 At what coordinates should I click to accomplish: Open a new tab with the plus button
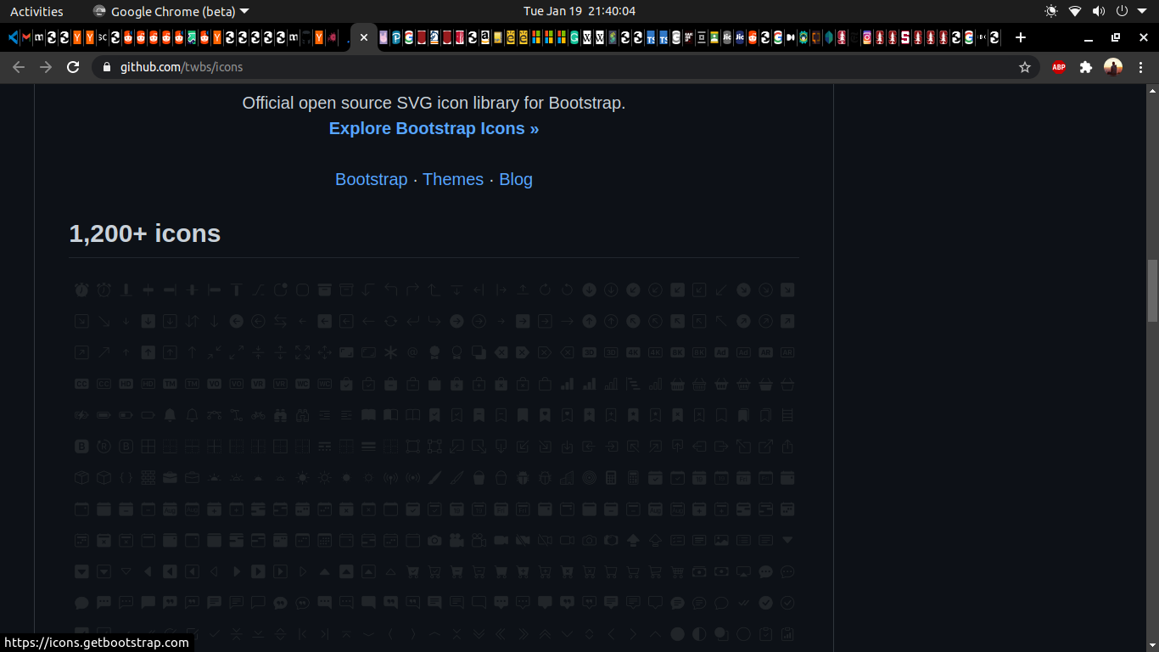pos(1021,37)
